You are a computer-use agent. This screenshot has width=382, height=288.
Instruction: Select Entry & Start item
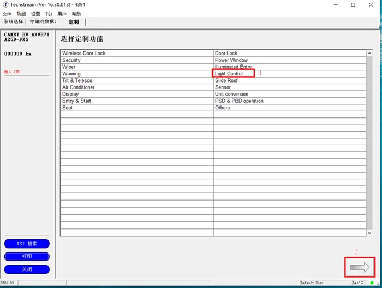pos(76,101)
